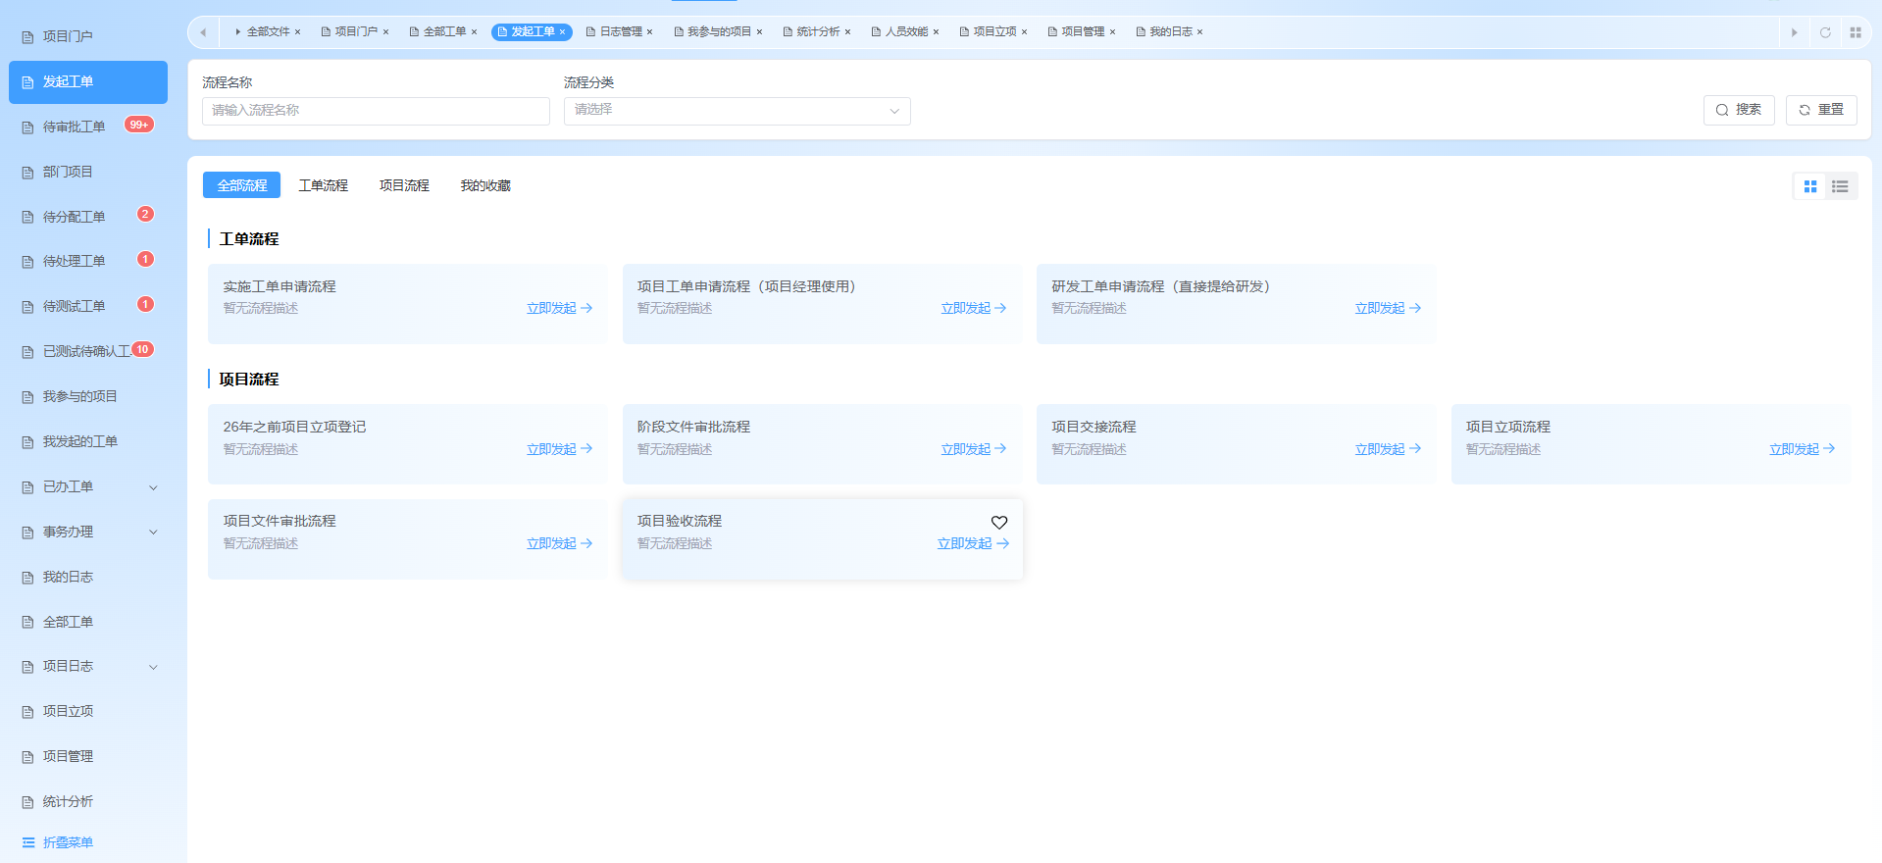Switch to the 我参与的项目 top tab
Screen dimensions: 1882x863
pyautogui.click(x=718, y=32)
